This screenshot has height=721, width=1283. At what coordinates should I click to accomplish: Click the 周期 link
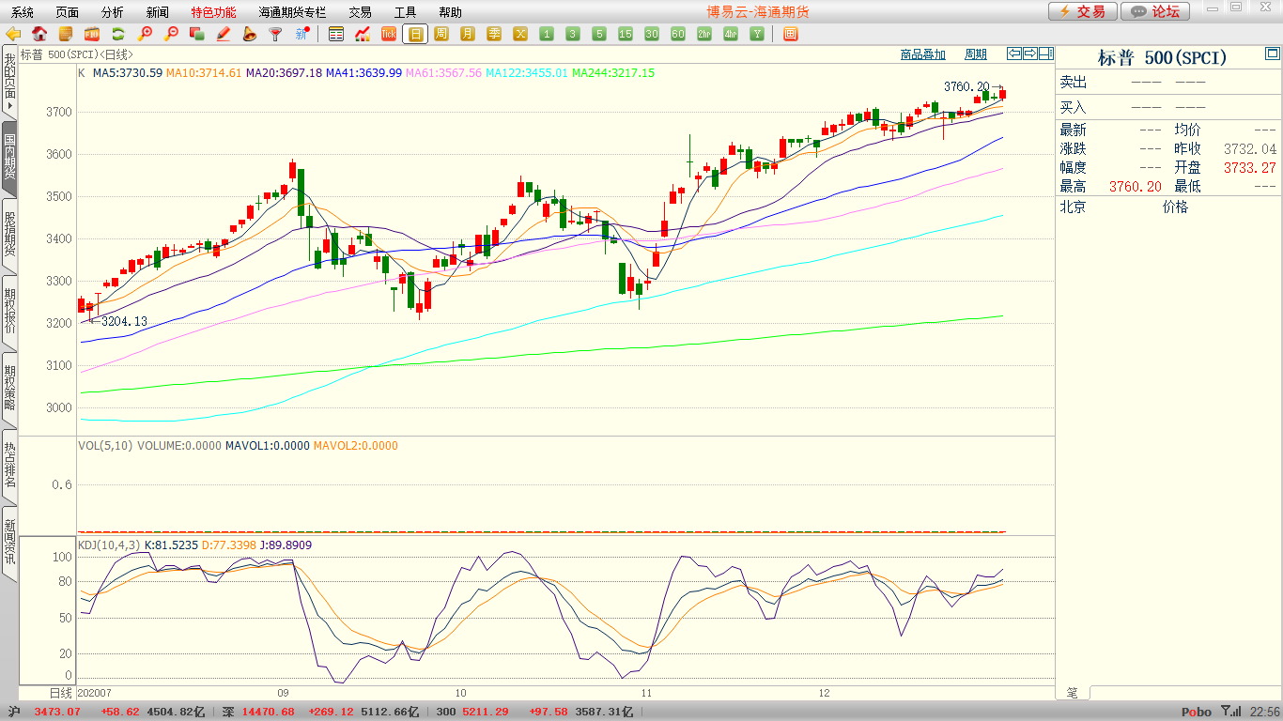point(976,54)
